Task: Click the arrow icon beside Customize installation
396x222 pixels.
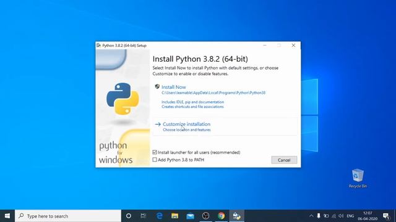Action: point(158,124)
